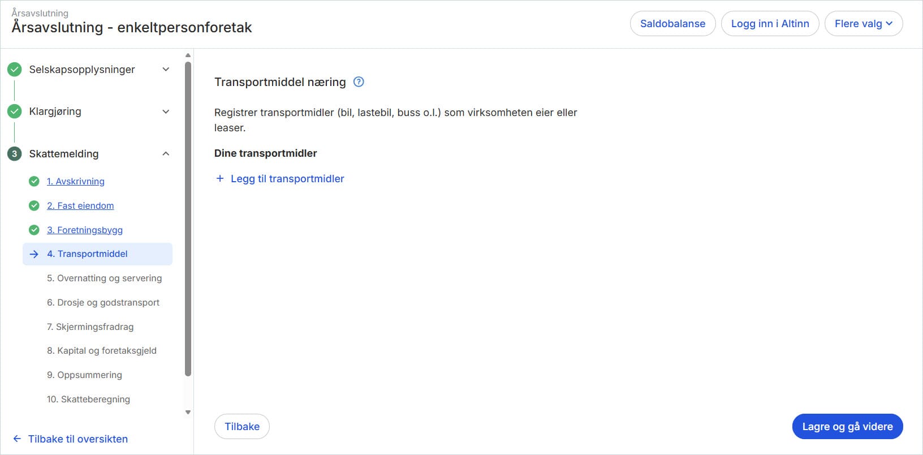
Task: Click the checkmark icon next to 3. Foretningsbygg
Action: pyautogui.click(x=34, y=230)
